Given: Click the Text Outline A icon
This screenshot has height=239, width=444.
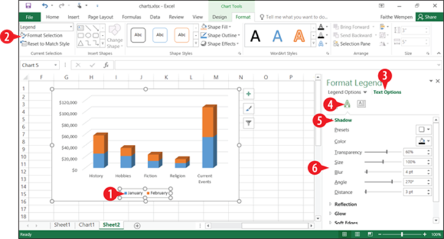Looking at the screenshot, I should [321, 35].
